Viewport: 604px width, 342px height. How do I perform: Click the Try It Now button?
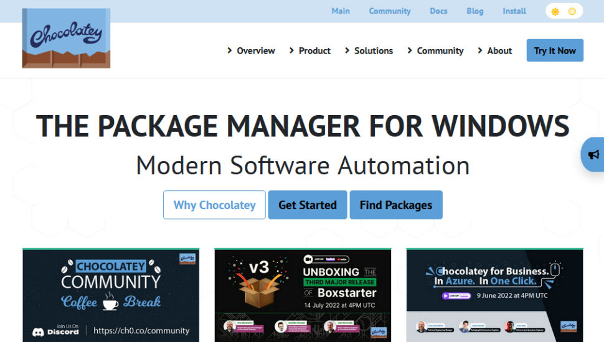pos(555,50)
